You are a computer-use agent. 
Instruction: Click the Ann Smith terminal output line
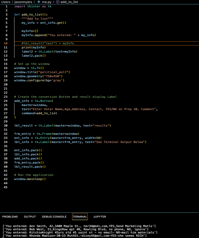[79, 226]
